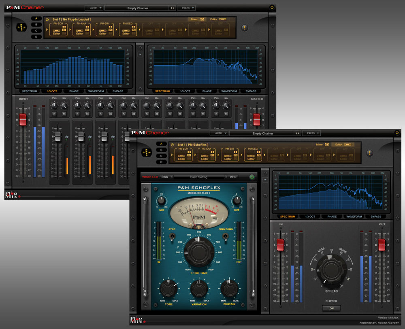Toggle the CLIPPER ON button

point(331,308)
